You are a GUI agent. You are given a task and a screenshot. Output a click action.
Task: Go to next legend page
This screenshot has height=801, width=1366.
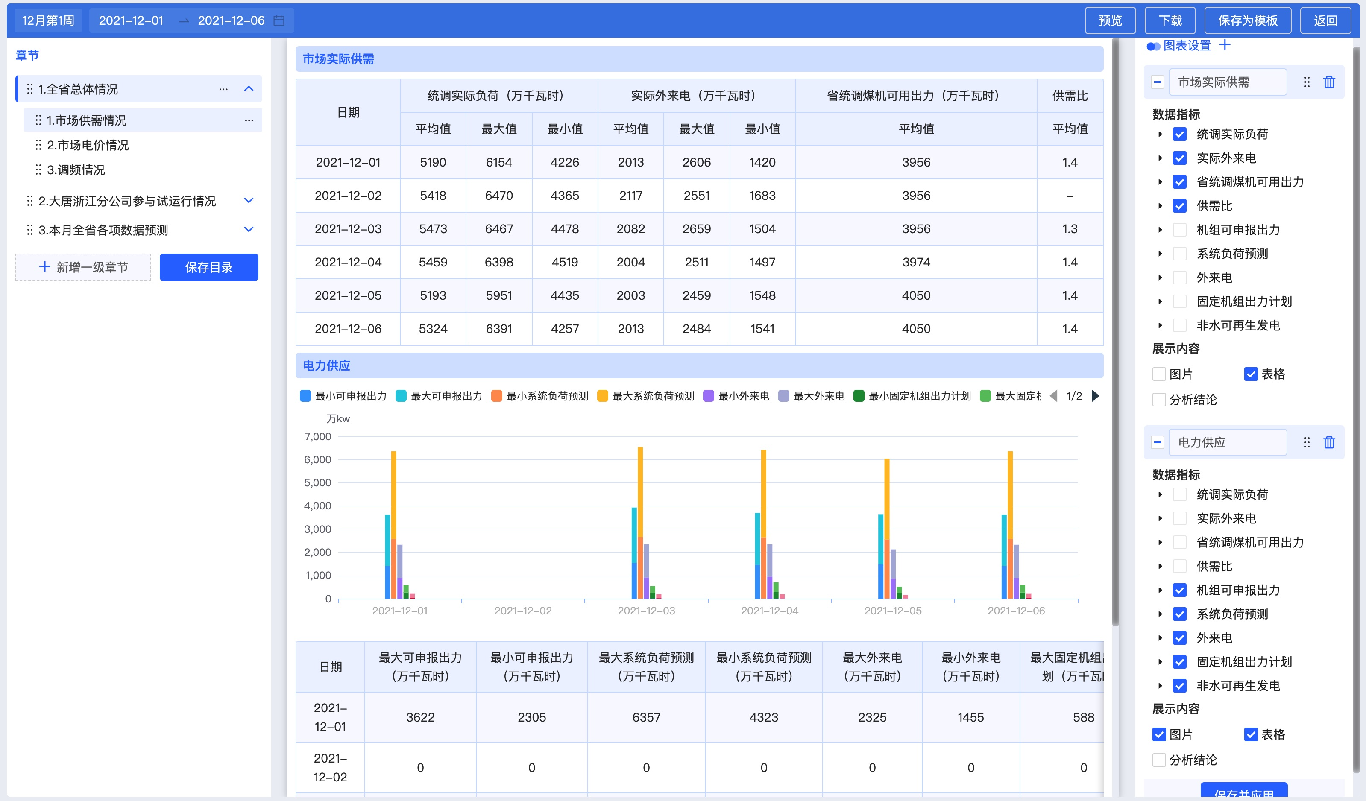pos(1095,396)
